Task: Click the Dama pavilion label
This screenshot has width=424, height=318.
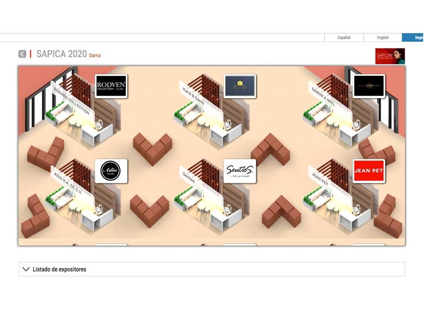Action: tap(95, 56)
